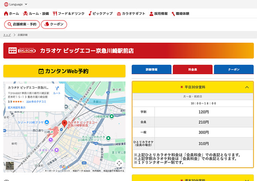The image size is (257, 181).
Task: Click 利用規約 map link
Action: tap(97, 171)
